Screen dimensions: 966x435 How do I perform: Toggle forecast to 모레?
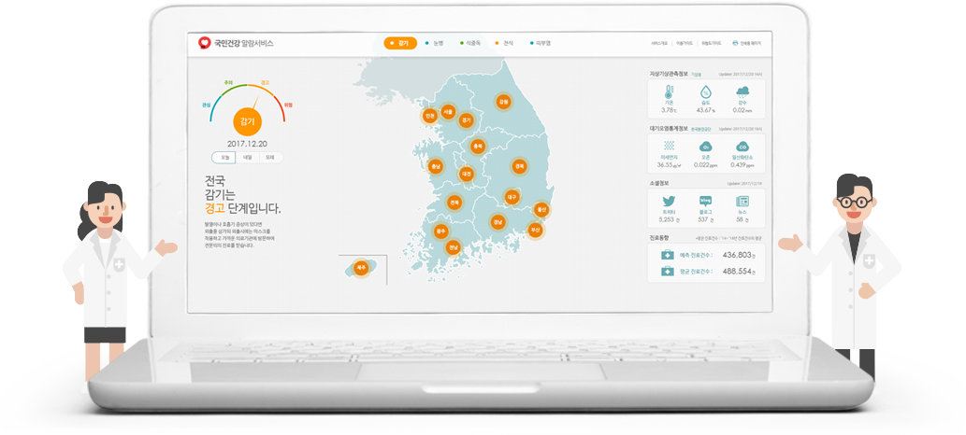269,157
